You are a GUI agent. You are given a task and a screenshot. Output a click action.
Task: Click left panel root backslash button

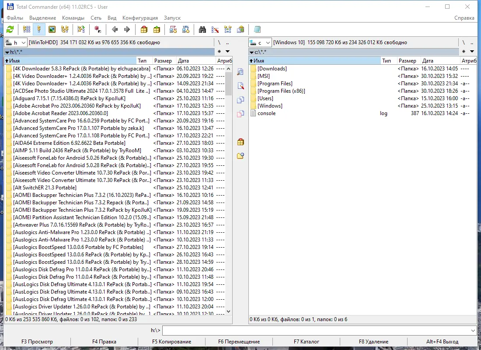click(219, 42)
